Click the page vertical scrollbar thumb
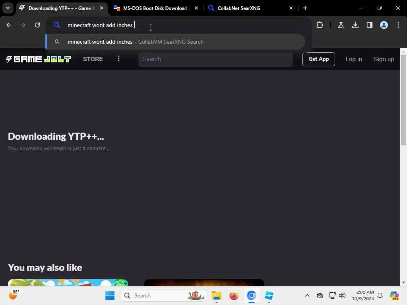Image resolution: width=407 pixels, height=305 pixels. click(403, 100)
